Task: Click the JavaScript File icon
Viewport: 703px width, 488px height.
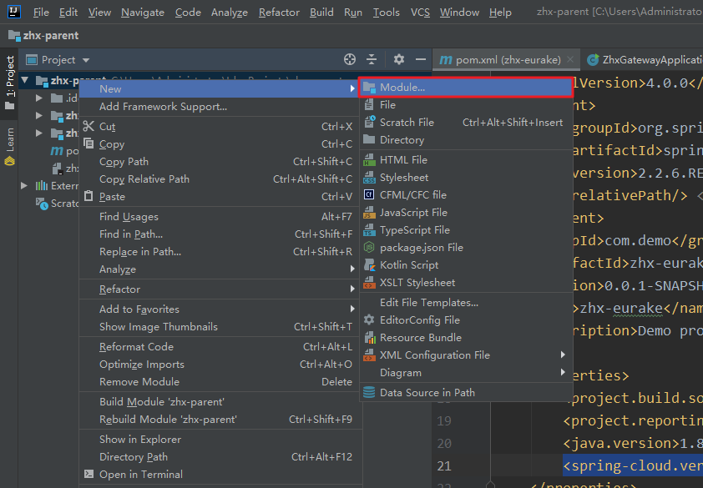Action: pyautogui.click(x=369, y=213)
